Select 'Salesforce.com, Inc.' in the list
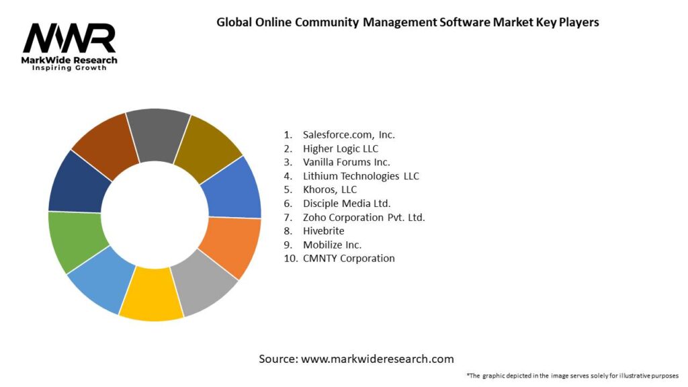688x387 pixels. click(x=349, y=134)
